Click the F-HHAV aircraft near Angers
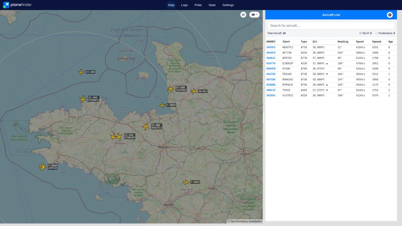Image resolution: width=402 pixels, height=226 pixels. [186, 182]
